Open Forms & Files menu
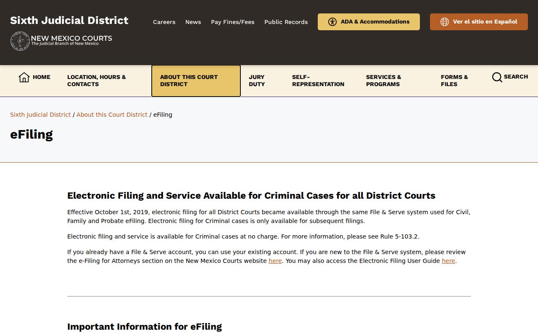The width and height of the screenshot is (538, 336). [454, 81]
